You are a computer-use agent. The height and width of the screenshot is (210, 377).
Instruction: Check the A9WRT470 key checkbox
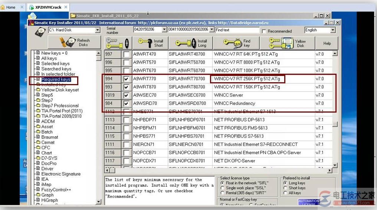coord(126,54)
